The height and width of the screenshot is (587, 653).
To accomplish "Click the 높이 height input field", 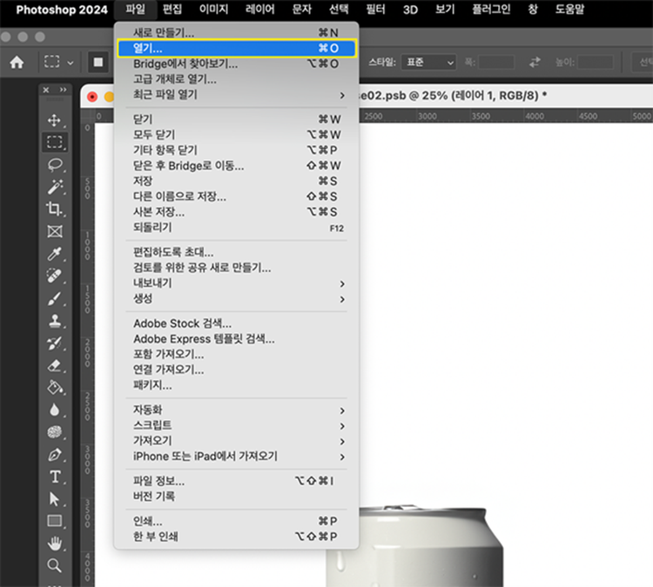I will click(x=596, y=63).
